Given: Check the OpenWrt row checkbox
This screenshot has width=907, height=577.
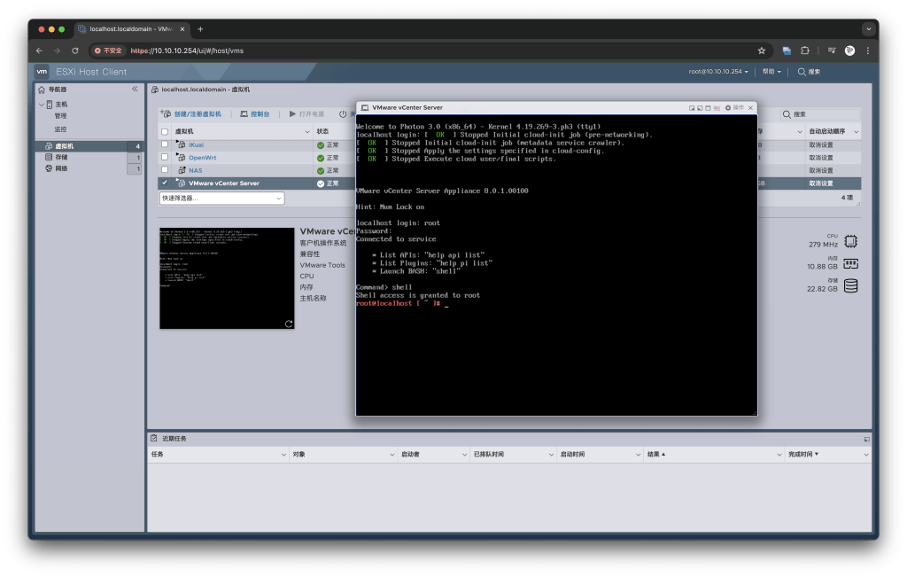Looking at the screenshot, I should click(x=165, y=157).
